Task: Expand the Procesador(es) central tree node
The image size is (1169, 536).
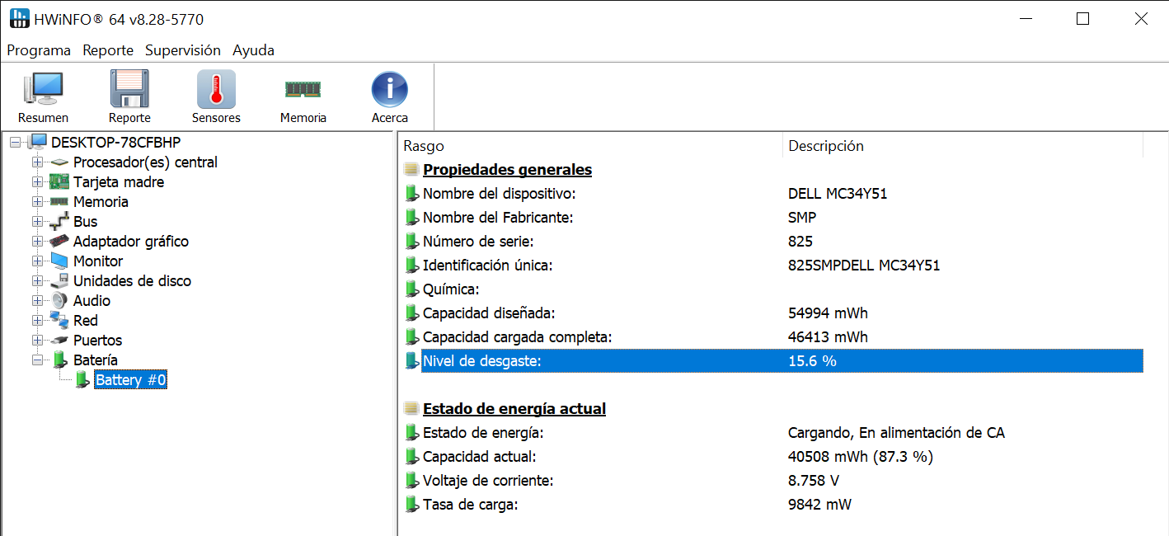Action: pyautogui.click(x=36, y=162)
